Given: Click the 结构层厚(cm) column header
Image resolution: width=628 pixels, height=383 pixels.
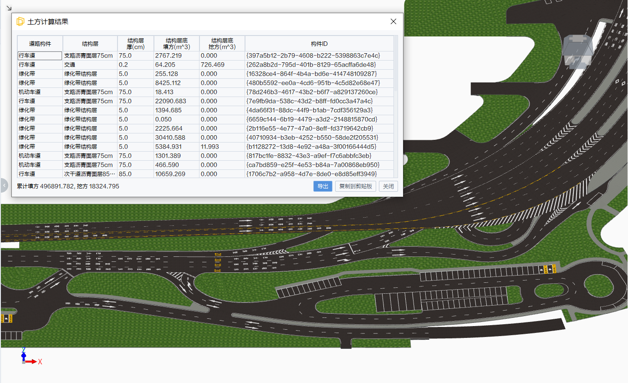Looking at the screenshot, I should coord(135,44).
